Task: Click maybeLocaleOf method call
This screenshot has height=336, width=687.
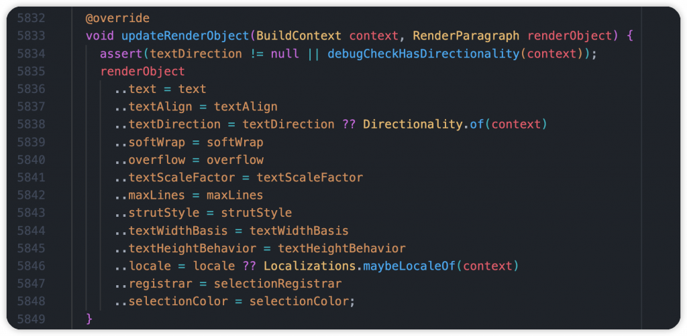Action: (x=409, y=266)
